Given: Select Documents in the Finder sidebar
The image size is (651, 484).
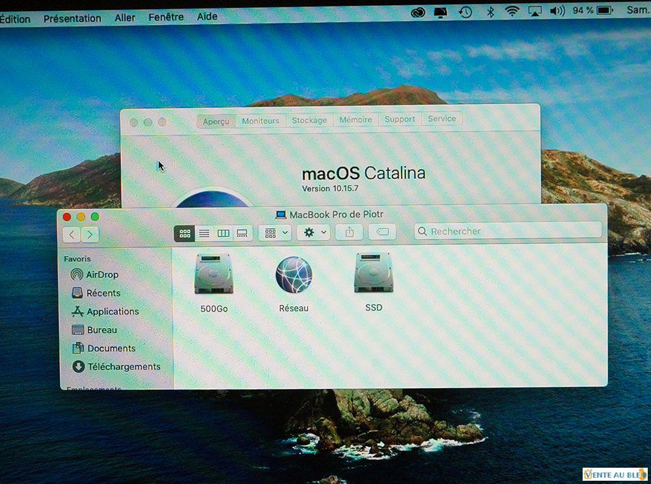Looking at the screenshot, I should (104, 348).
